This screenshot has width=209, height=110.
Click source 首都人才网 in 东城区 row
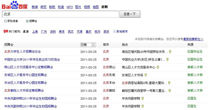pos(195,75)
